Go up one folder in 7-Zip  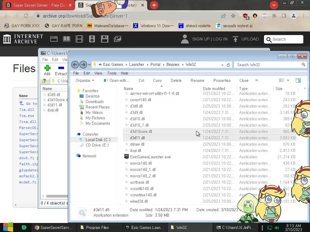point(44,81)
